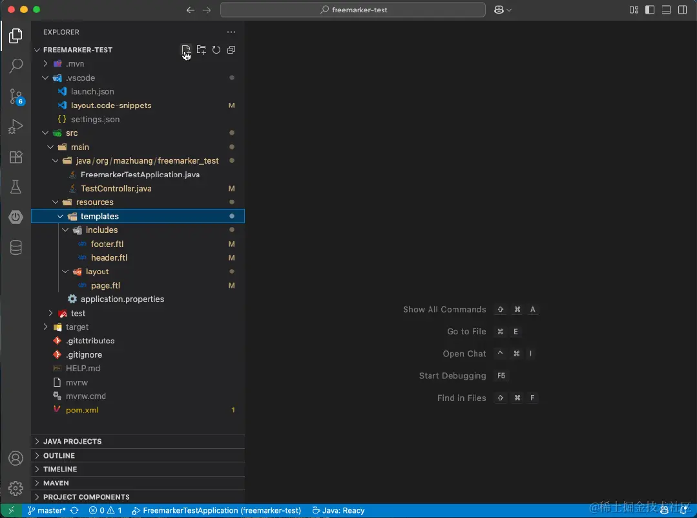This screenshot has width=697, height=518.
Task: Open the Search view in activity bar
Action: point(16,65)
